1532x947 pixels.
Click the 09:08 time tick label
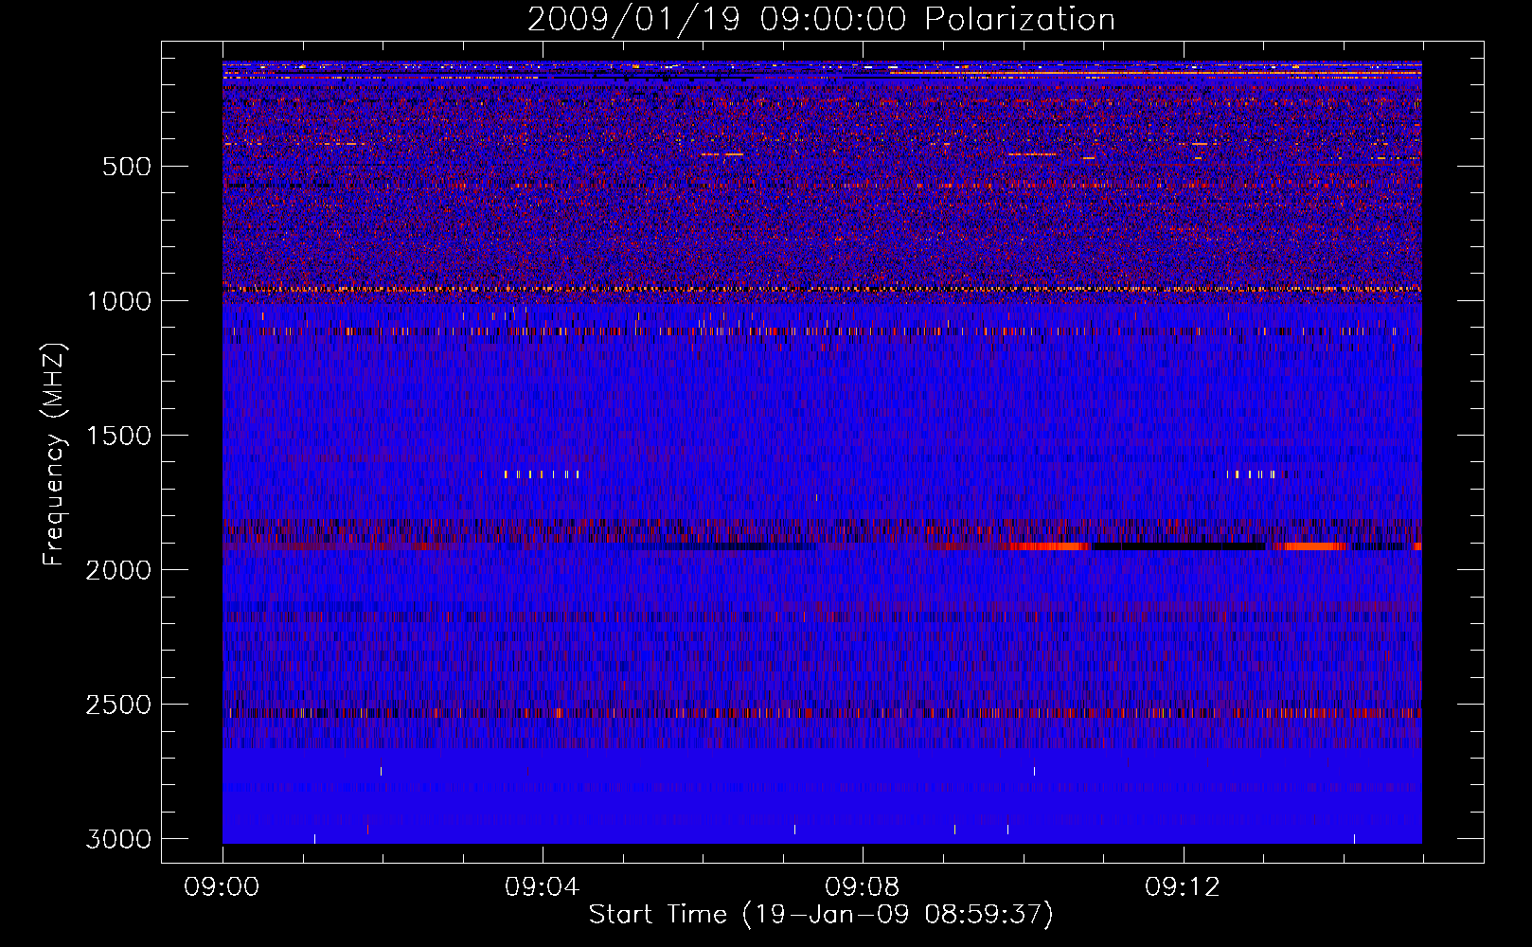pos(863,887)
